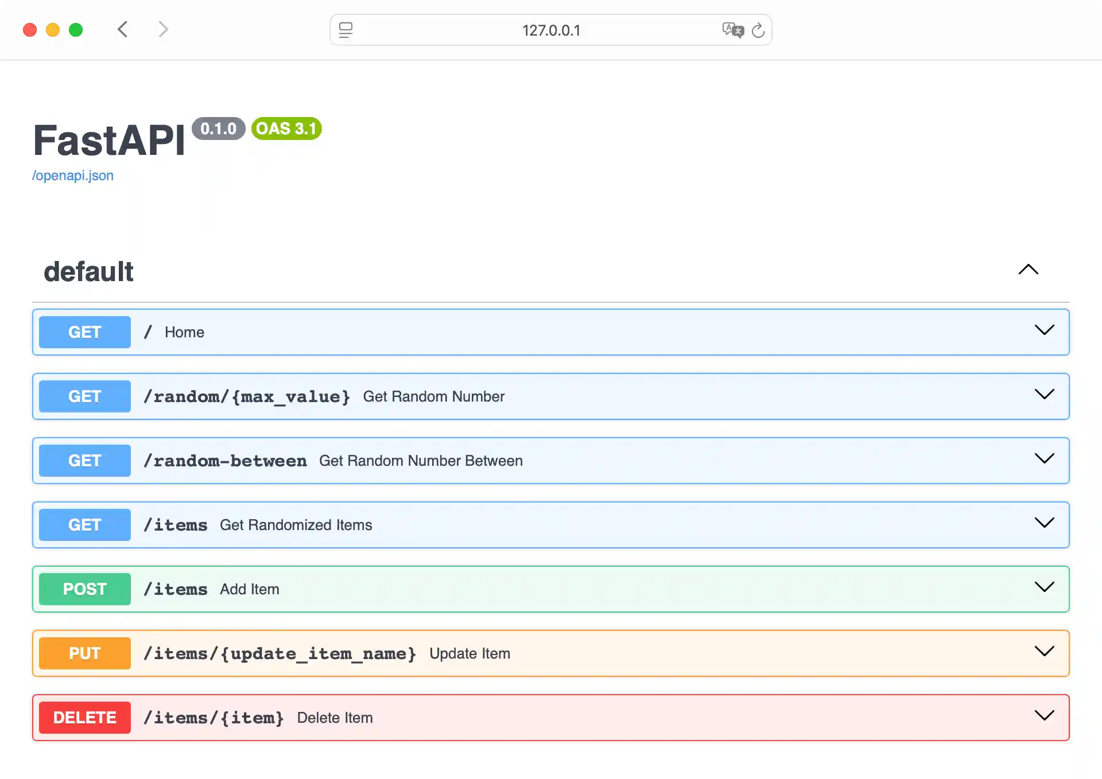Expand the Add Item POST endpoint
1102x779 pixels.
(x=1044, y=587)
